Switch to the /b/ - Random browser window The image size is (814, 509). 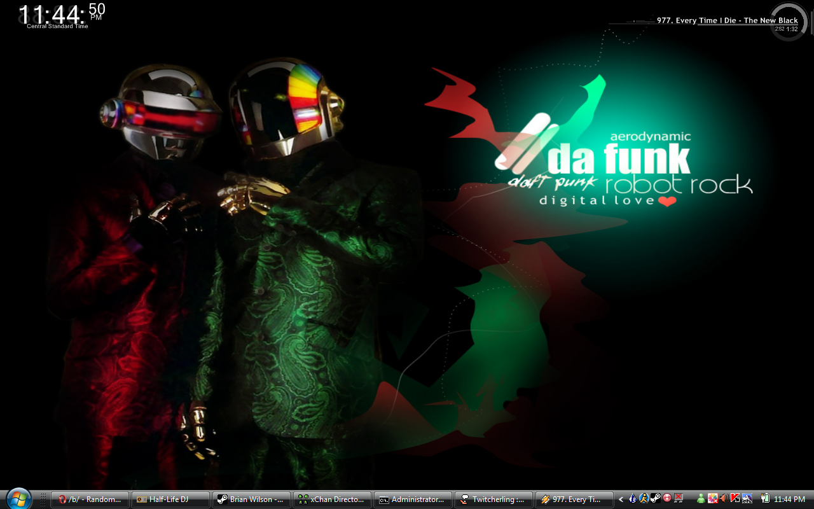pos(91,499)
